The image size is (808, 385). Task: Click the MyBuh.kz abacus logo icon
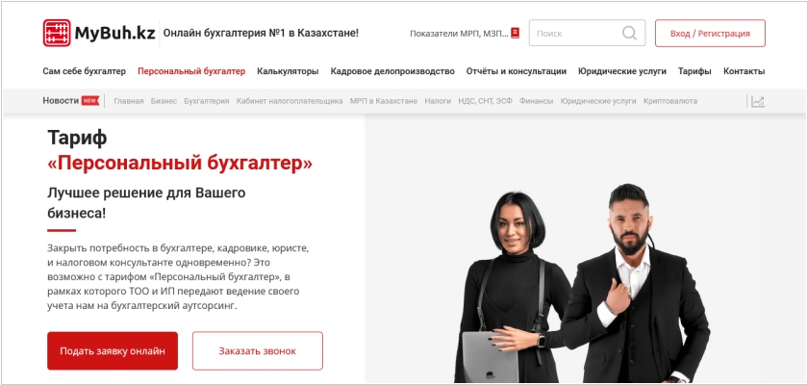(x=57, y=33)
